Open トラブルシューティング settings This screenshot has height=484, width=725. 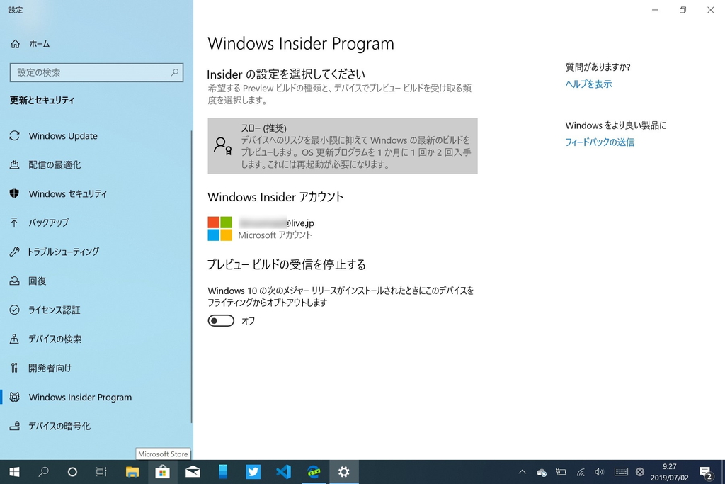pyautogui.click(x=73, y=252)
